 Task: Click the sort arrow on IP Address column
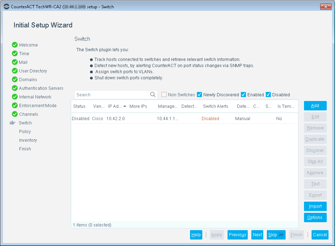(x=125, y=106)
